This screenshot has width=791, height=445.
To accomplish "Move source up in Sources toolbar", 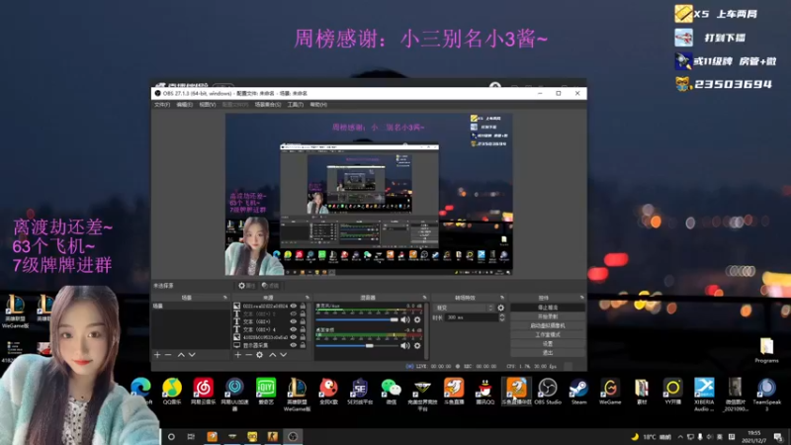I will (273, 355).
